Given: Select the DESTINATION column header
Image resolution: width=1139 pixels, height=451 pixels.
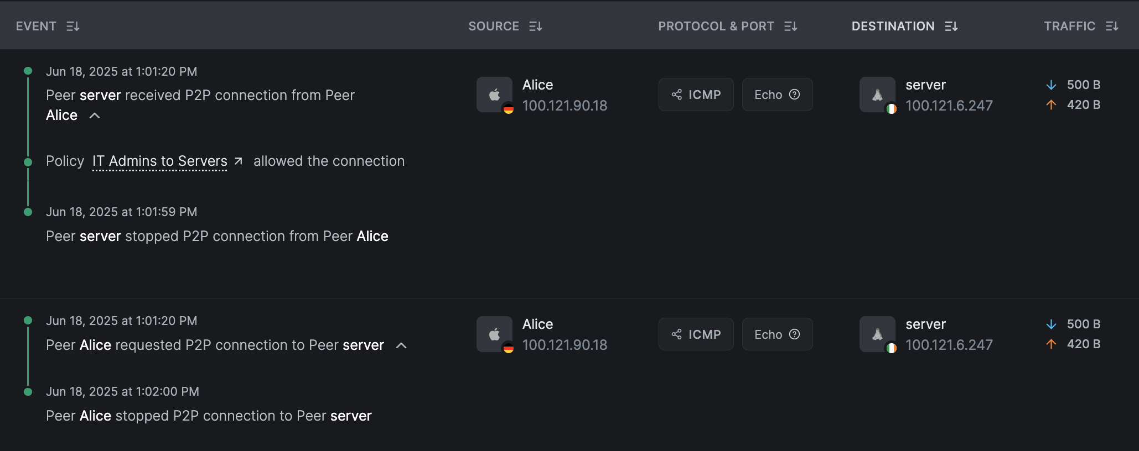Looking at the screenshot, I should [x=893, y=26].
